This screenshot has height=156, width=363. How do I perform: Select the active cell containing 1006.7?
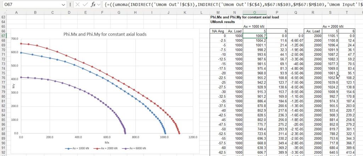point(255,36)
